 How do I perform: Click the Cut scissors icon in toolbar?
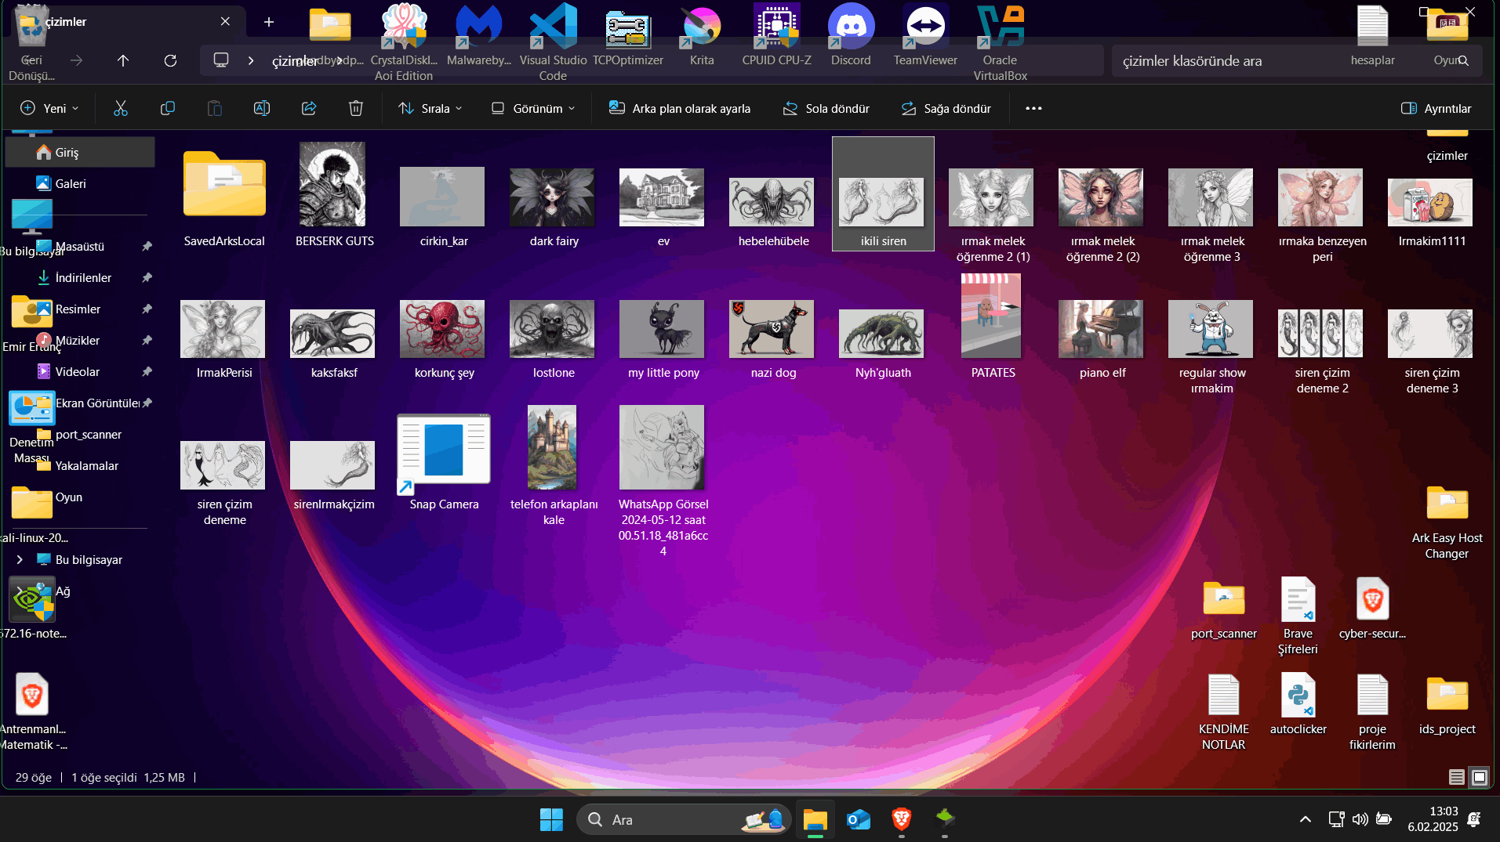[x=120, y=108]
